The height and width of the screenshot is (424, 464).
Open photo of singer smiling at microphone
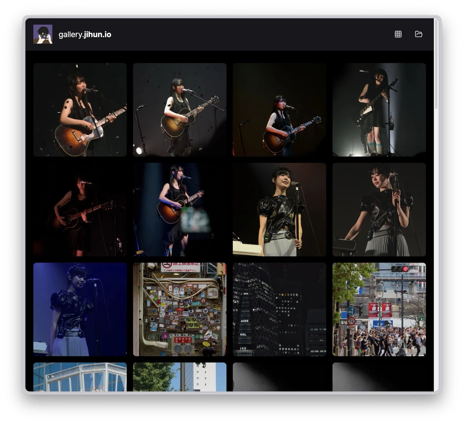pos(279,210)
